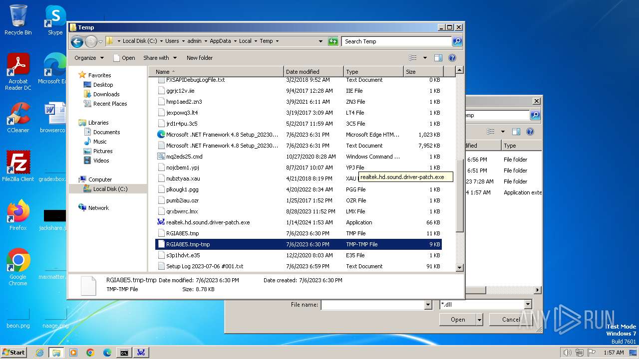Open Music library
The height and width of the screenshot is (359, 639).
coord(99,142)
